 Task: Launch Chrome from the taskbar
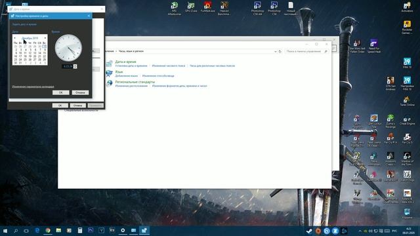point(48,231)
